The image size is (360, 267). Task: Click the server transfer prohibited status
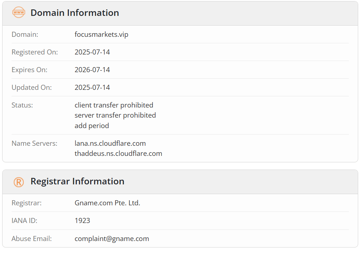tap(115, 115)
